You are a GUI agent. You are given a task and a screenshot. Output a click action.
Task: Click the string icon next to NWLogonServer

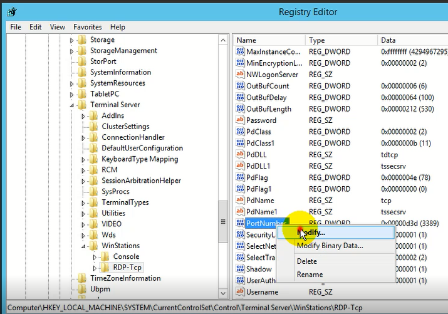point(239,75)
